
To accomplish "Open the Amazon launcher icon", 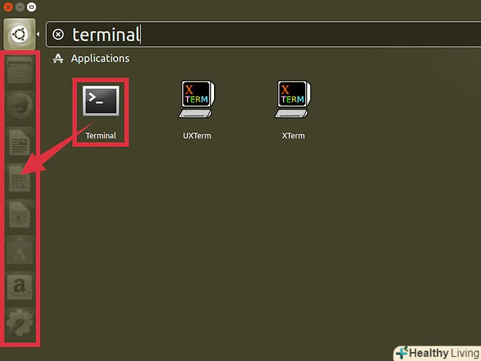I will coord(20,287).
